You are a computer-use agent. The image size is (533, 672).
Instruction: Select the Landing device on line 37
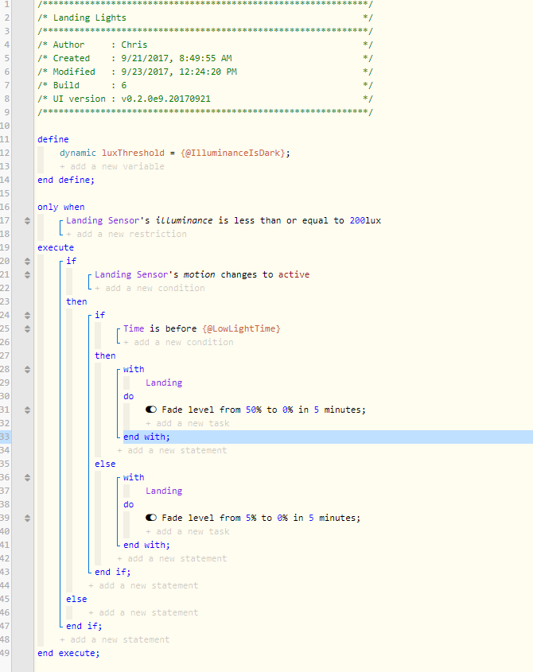pos(164,491)
